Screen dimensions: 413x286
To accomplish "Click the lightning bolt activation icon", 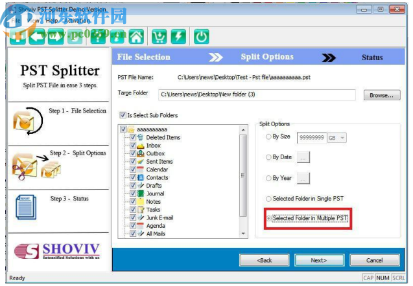I will 178,36.
